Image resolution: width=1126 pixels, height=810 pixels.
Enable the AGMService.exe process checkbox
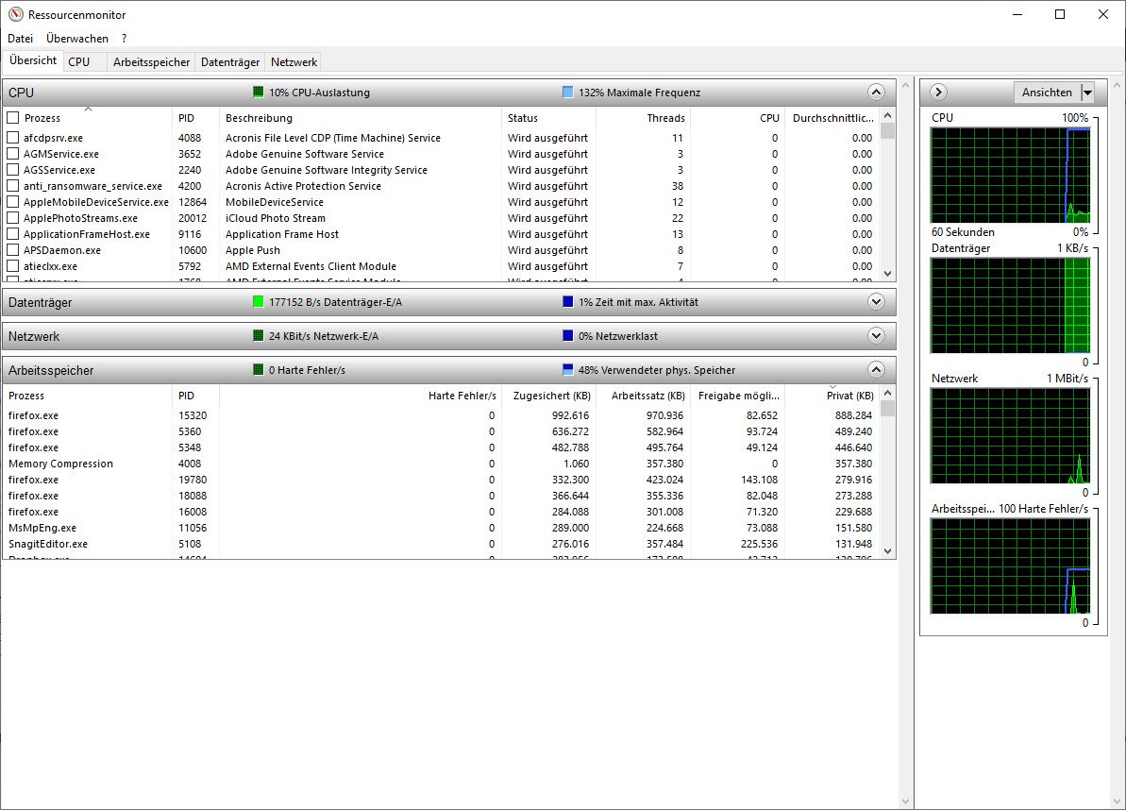tap(13, 154)
